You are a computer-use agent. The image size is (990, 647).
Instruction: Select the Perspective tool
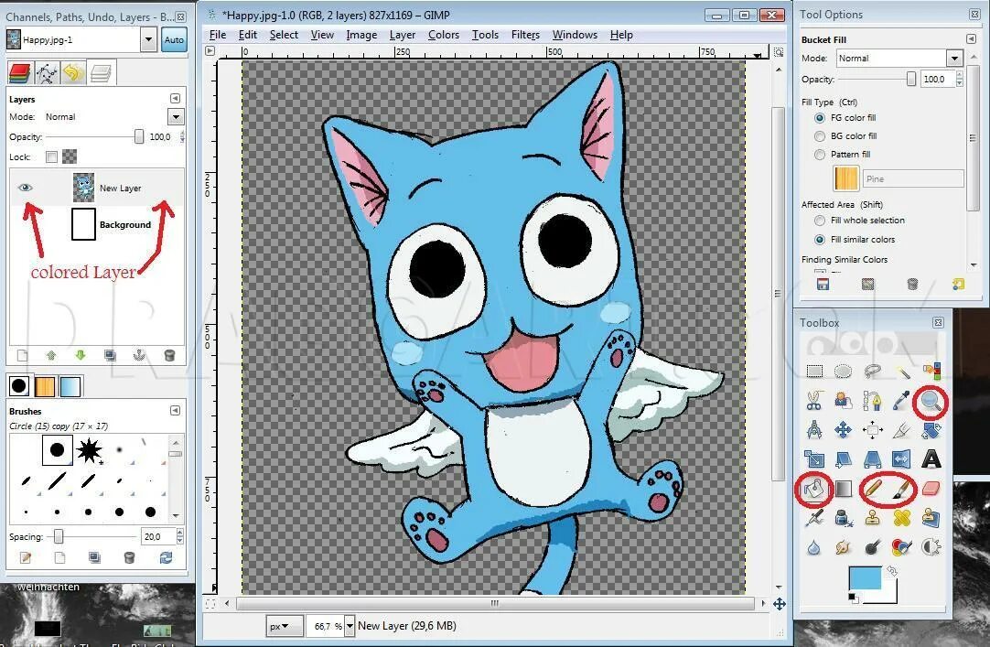[x=873, y=458]
